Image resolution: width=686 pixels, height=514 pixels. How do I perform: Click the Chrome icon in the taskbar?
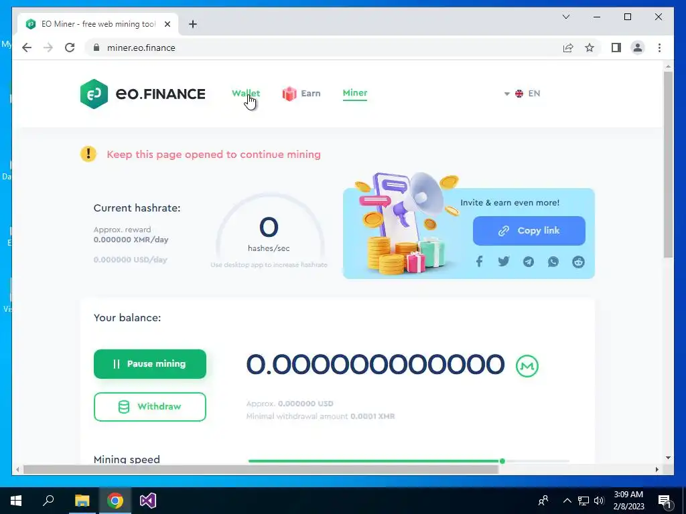[x=115, y=501]
